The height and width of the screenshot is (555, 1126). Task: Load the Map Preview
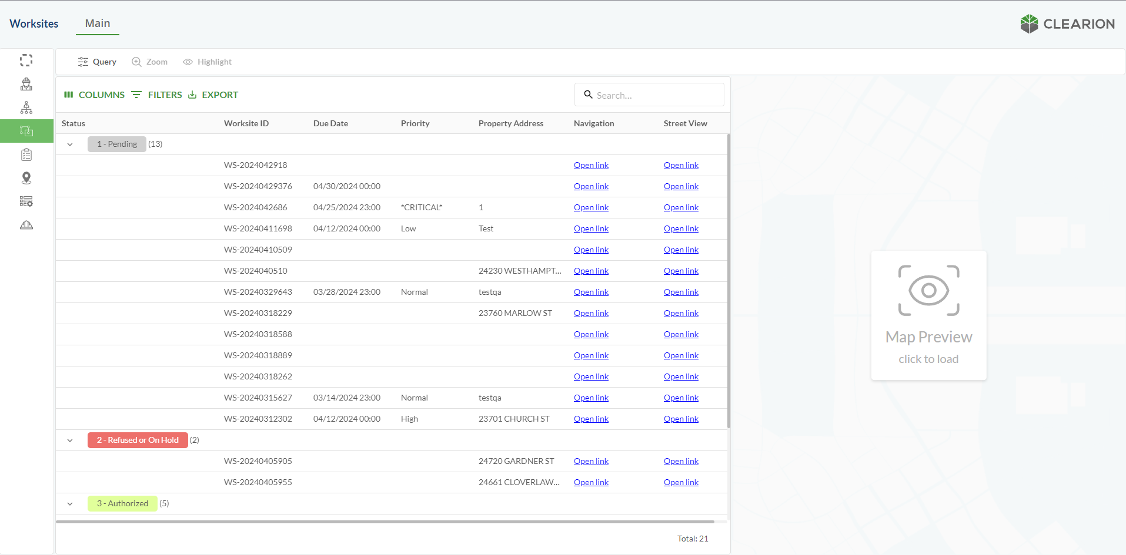(928, 316)
